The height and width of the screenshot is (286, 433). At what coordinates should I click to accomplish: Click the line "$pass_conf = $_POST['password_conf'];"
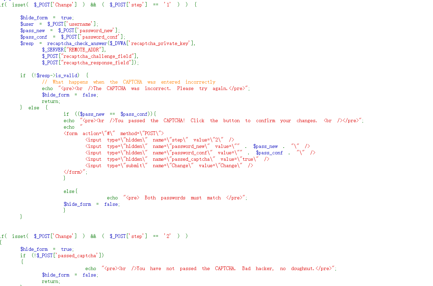pos(73,37)
